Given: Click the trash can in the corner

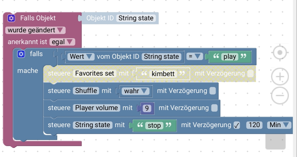Looking at the screenshot, I should pyautogui.click(x=275, y=142).
